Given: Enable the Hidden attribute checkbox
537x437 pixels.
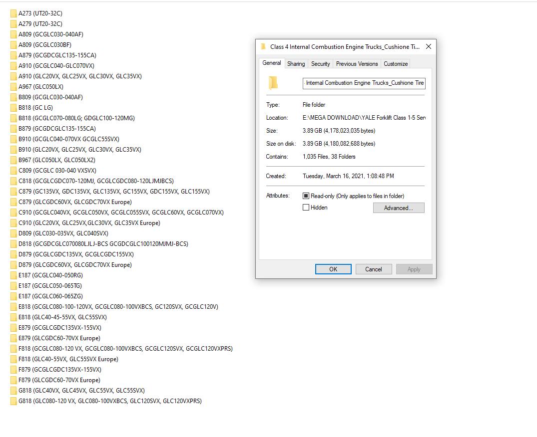Looking at the screenshot, I should click(x=306, y=207).
